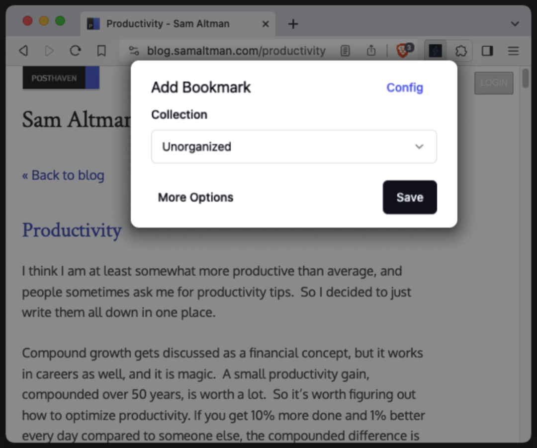Reload the current page
Image resolution: width=537 pixels, height=448 pixels.
coord(75,51)
